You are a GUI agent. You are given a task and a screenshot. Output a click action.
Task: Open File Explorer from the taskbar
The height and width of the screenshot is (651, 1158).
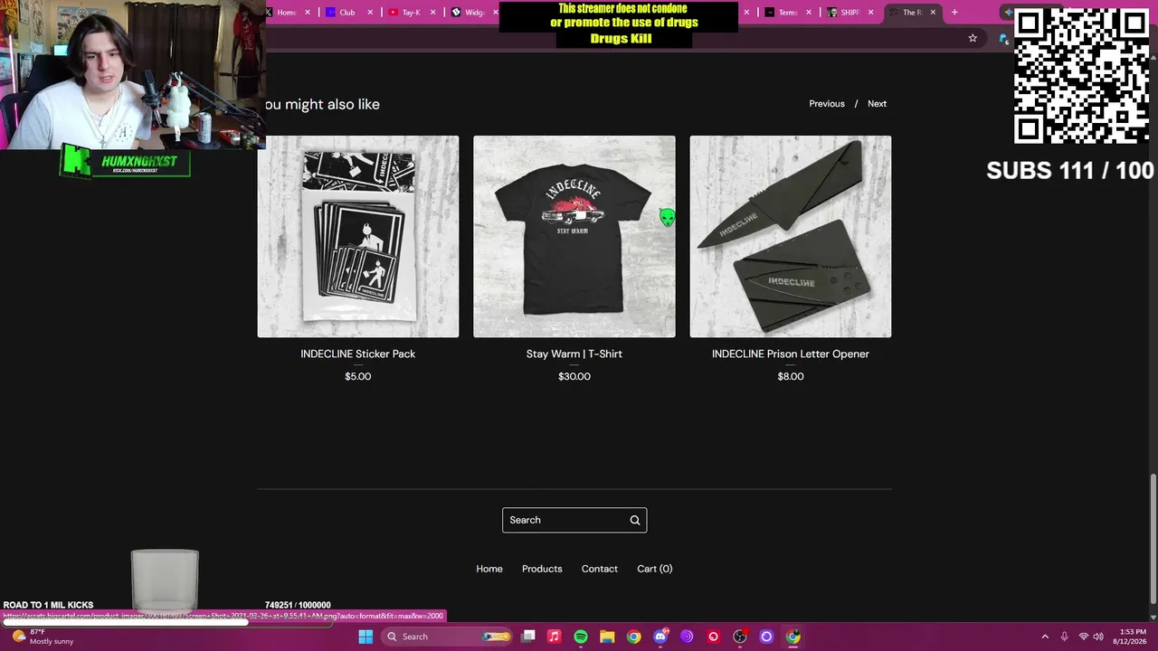[607, 637]
